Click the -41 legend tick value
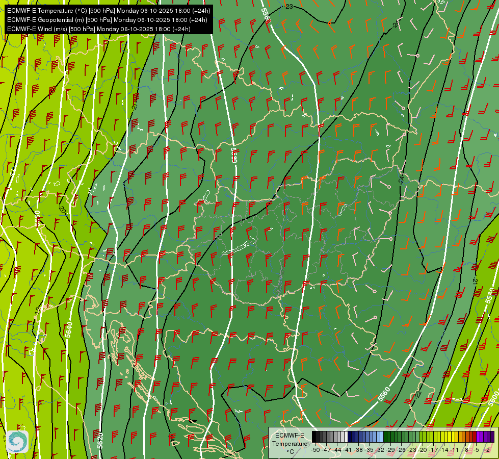This screenshot has width=499, height=459. click(x=348, y=450)
